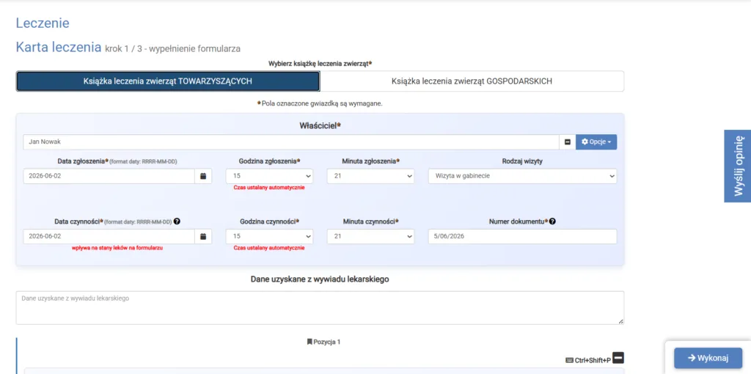Viewport: 751px width, 374px height.
Task: Click keyboard shortcut Ctrl+Shift+P icon
Action: click(x=569, y=360)
